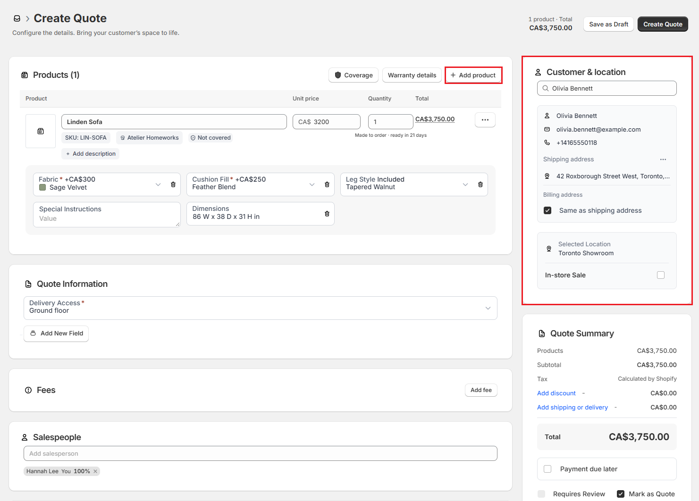Viewport: 699px width, 501px height.
Task: Click the search icon in customer field
Action: [x=546, y=88]
